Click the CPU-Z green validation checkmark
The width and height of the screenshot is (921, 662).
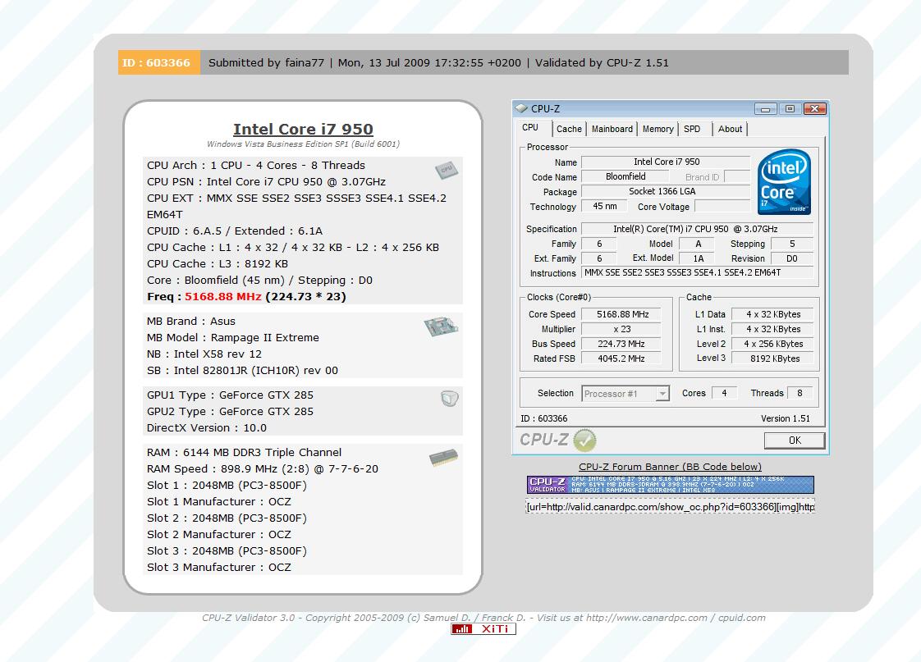(584, 441)
